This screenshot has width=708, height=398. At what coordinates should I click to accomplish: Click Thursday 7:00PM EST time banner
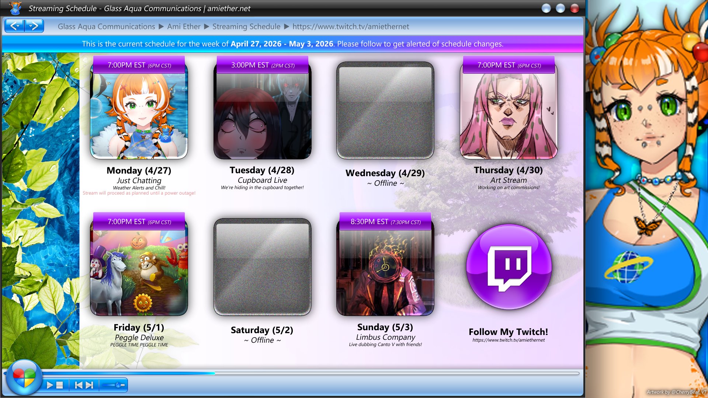pos(509,65)
